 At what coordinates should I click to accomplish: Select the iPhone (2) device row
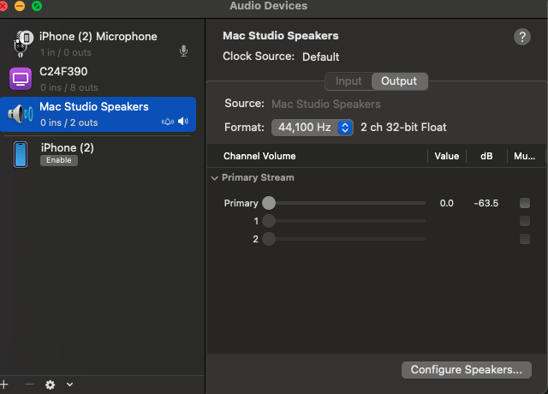tap(98, 154)
